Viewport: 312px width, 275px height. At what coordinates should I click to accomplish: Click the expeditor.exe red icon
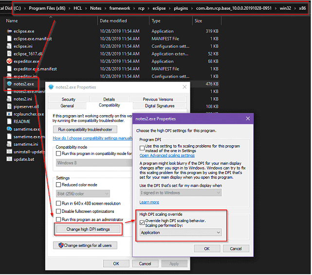pos(9,61)
